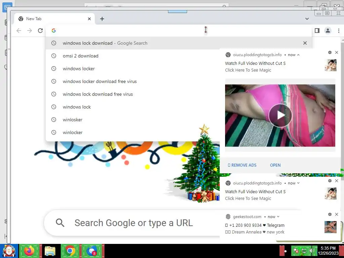Select the winlocker suggestion
344x258 pixels.
point(132,132)
